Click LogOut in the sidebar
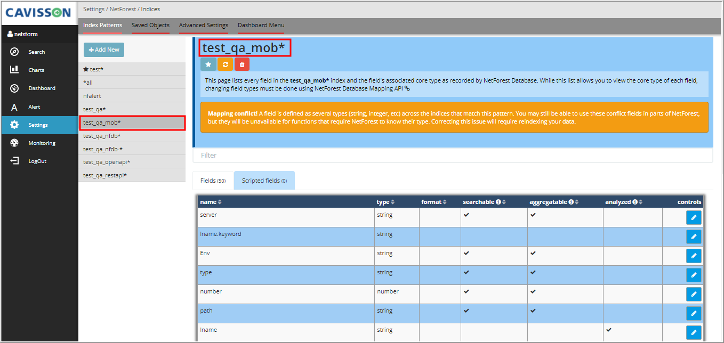724x343 pixels. [37, 161]
